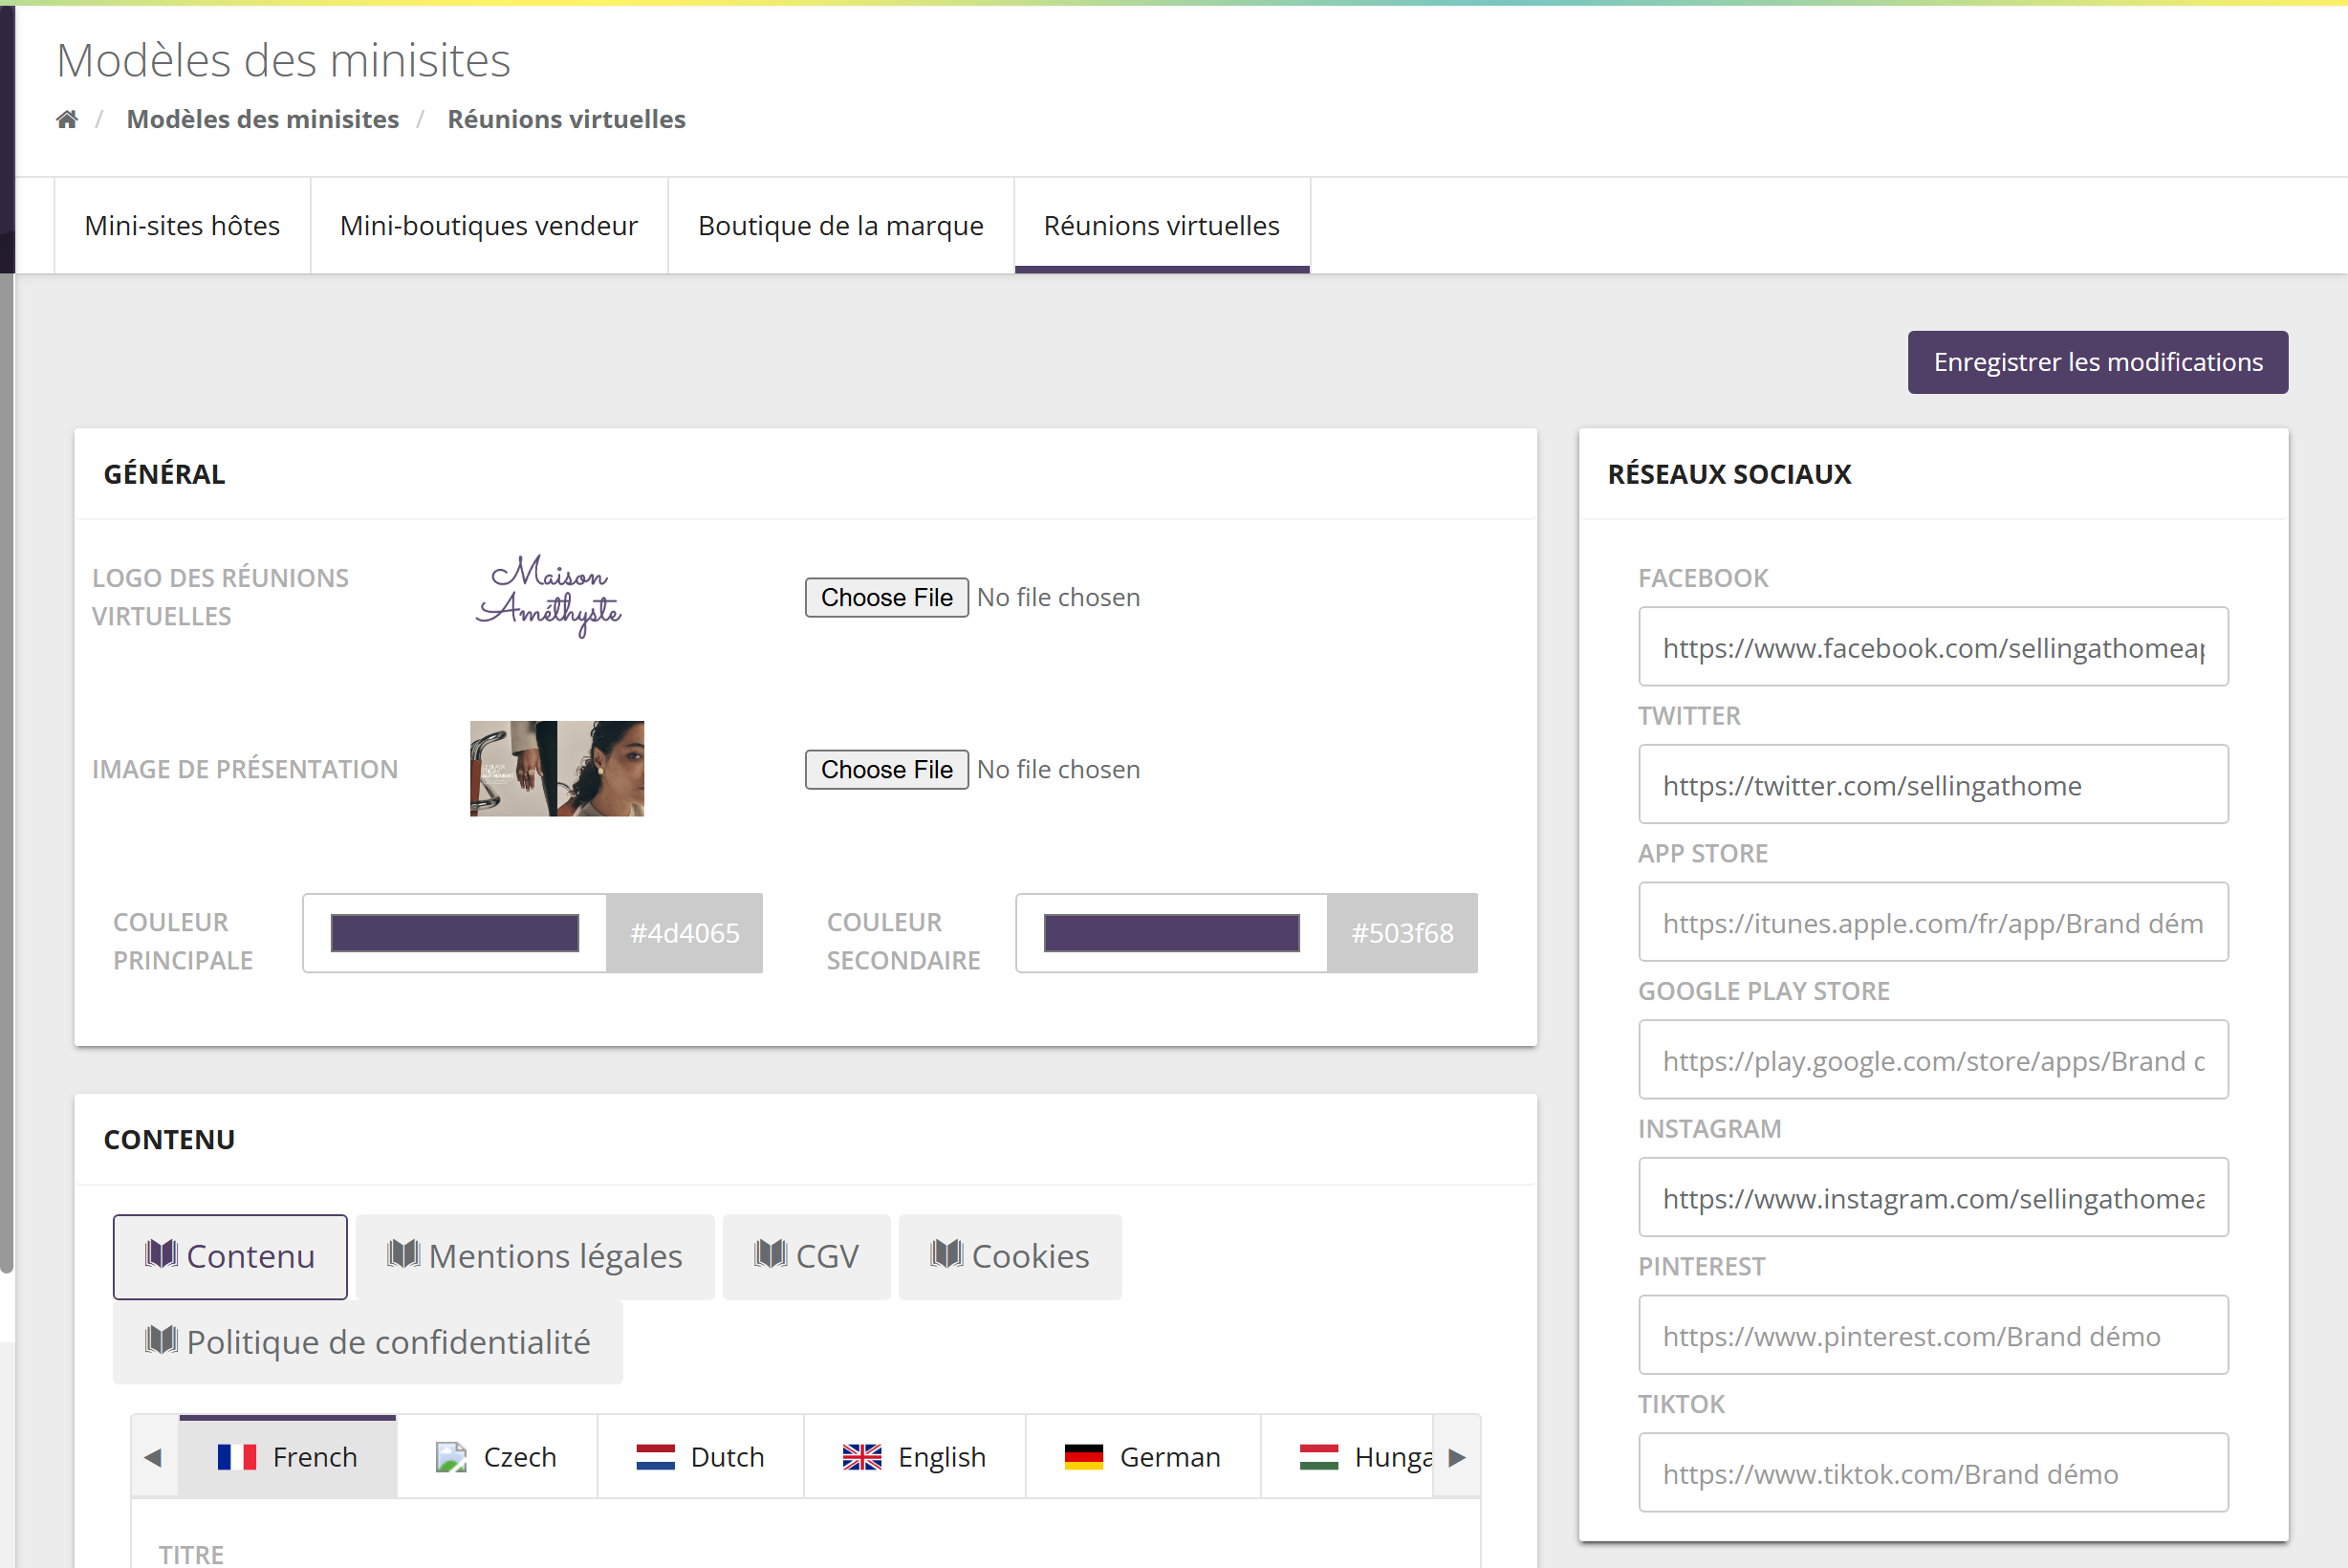The width and height of the screenshot is (2348, 1568).
Task: Open Politique de confidentialité section
Action: [x=368, y=1342]
